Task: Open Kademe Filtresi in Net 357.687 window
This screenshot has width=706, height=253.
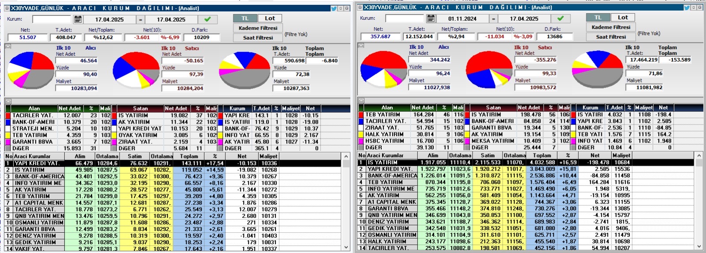Action: pyautogui.click(x=611, y=27)
